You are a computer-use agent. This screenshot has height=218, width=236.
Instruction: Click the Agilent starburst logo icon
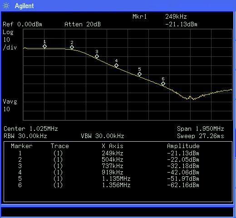[x=6, y=6]
